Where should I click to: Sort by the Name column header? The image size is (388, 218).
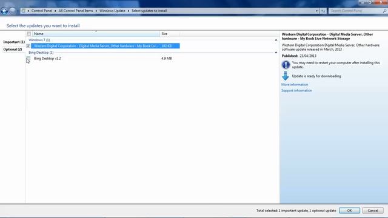(x=96, y=34)
